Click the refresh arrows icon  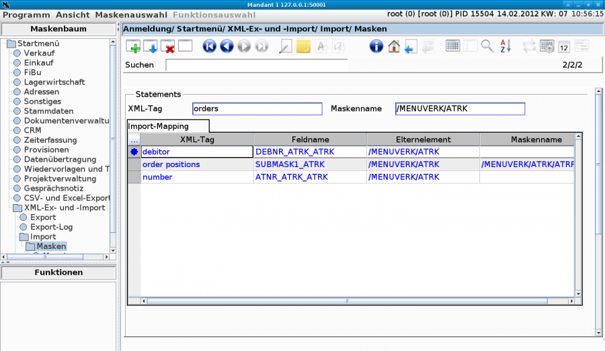tap(529, 46)
